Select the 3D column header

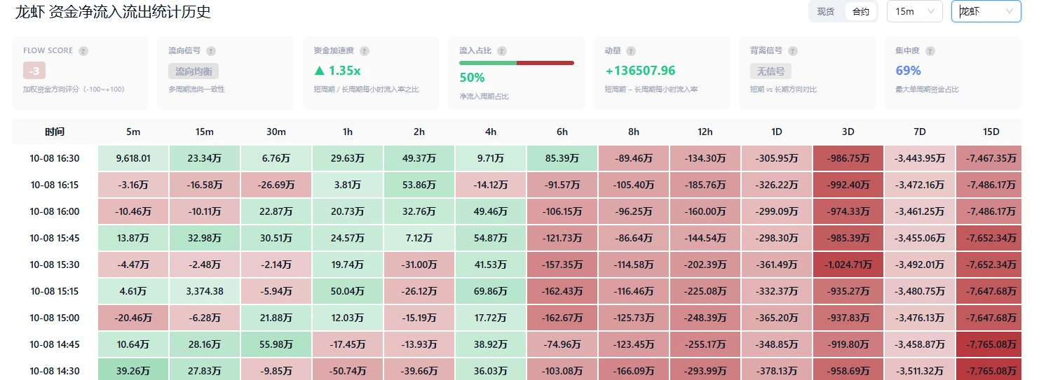pyautogui.click(x=848, y=132)
